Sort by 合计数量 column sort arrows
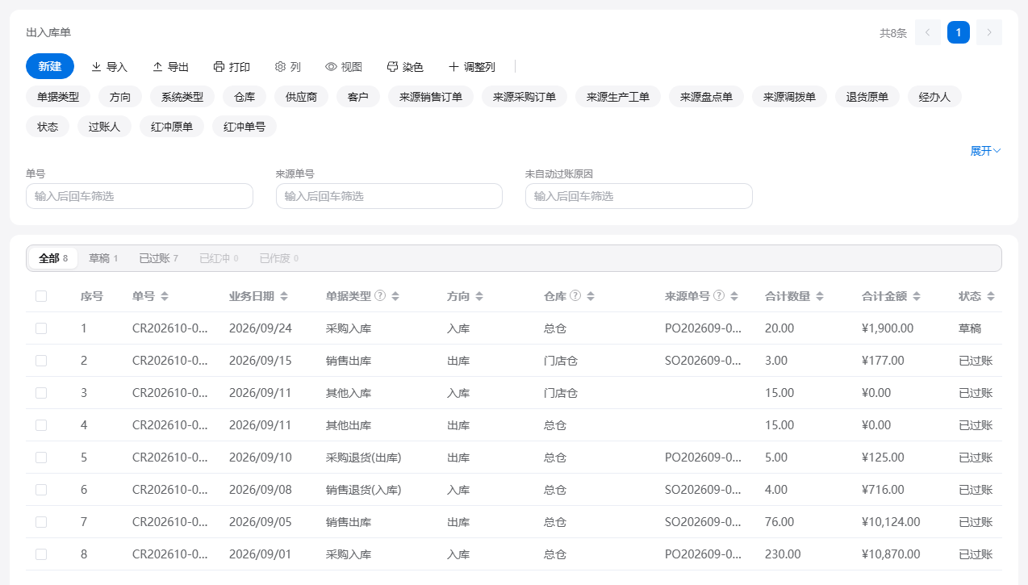Screen dimensions: 1028x585 (820, 296)
